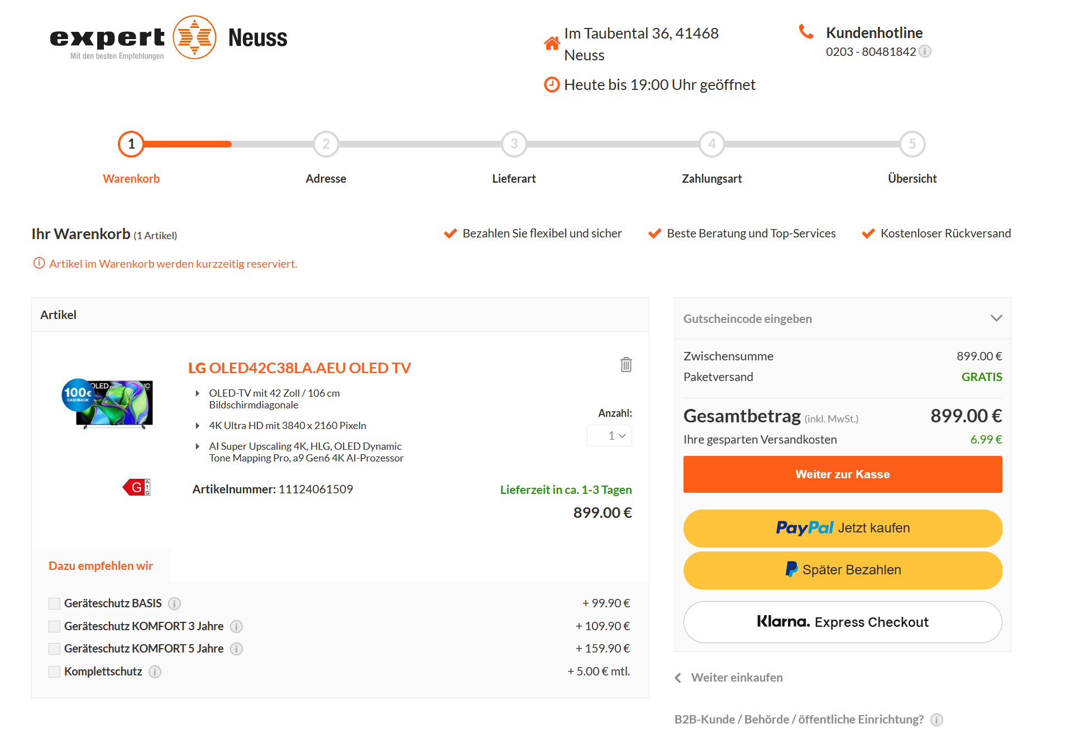Show info for Geräteschutz KOMFORT 5 Jahre
This screenshot has height=733, width=1066.
pos(236,649)
